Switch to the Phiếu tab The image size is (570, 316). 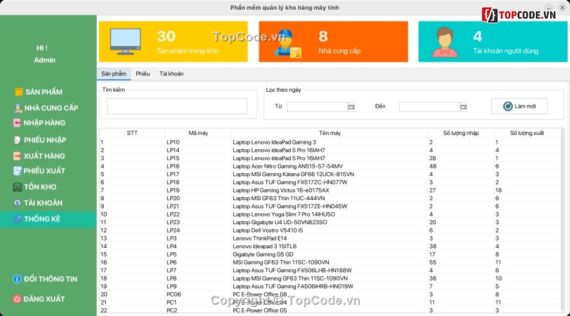pos(143,74)
